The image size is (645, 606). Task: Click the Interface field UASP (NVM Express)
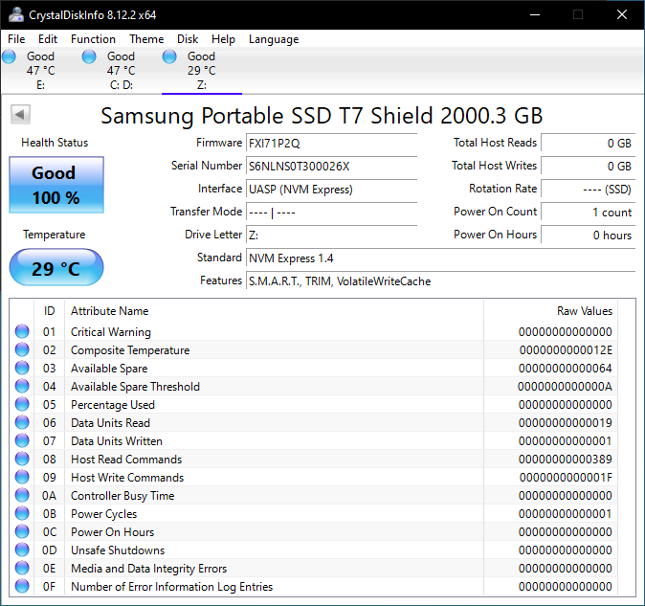(x=331, y=190)
